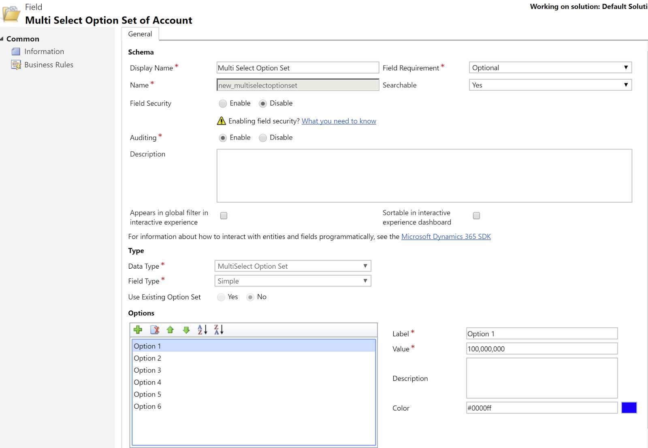This screenshot has height=448, width=648.
Task: Move Option 1 down with the green down arrow
Action: click(186, 330)
